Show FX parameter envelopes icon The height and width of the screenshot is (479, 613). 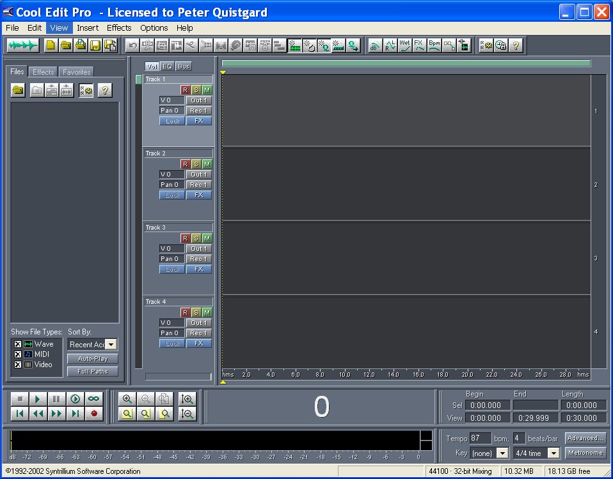point(420,45)
